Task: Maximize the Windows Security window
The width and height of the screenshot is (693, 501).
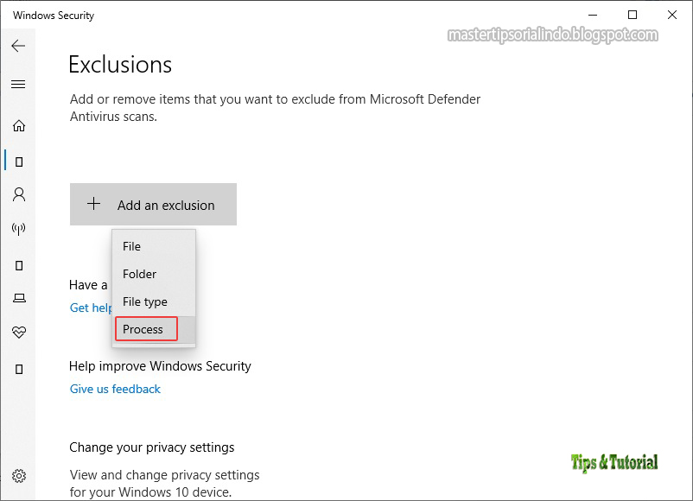Action: 633,15
